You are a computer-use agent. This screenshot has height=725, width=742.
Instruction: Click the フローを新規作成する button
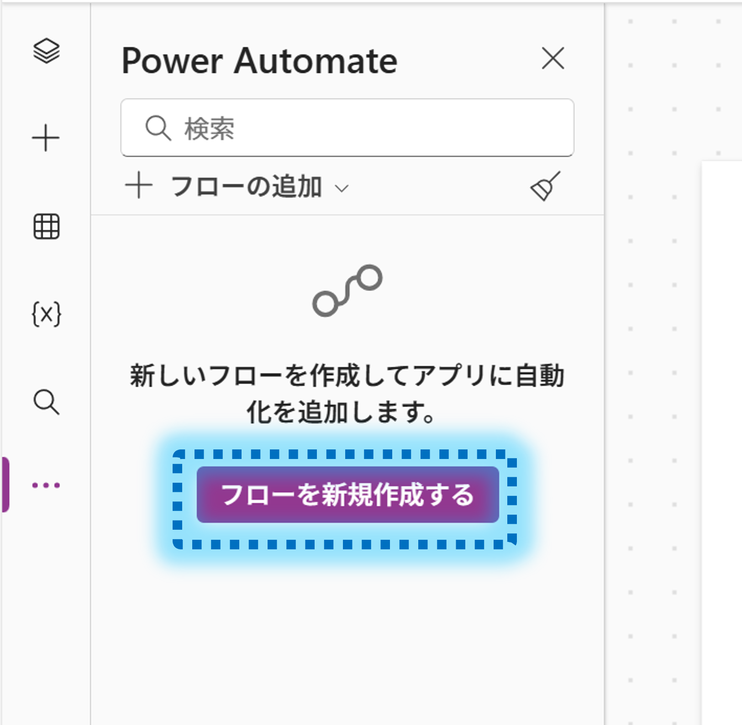(348, 495)
